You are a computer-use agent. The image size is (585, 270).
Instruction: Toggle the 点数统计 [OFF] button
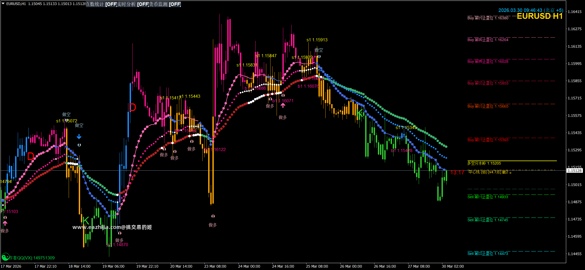[x=102, y=4]
